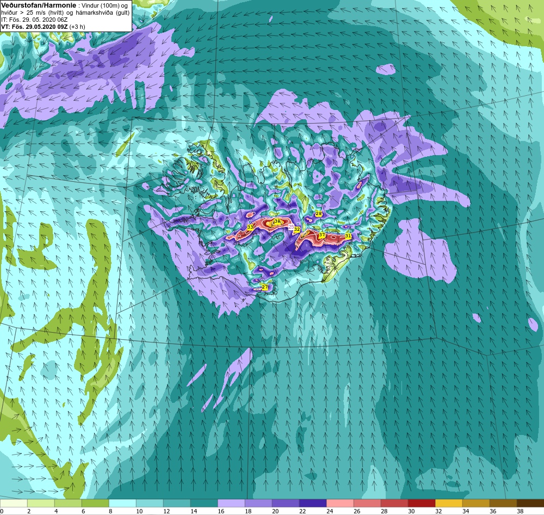Click the light purple 16–18 legend swatch
The width and height of the screenshot is (544, 515).
231,503
